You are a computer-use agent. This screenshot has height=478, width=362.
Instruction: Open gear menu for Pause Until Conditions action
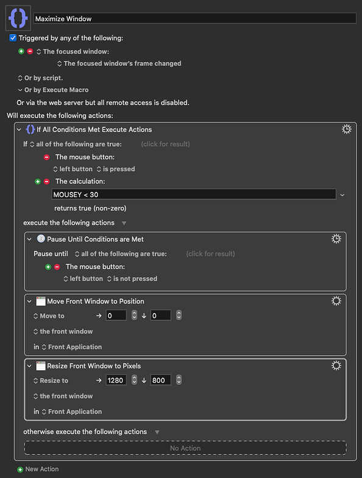tap(336, 239)
